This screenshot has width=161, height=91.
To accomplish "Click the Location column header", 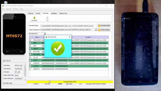I will (x=88, y=37).
